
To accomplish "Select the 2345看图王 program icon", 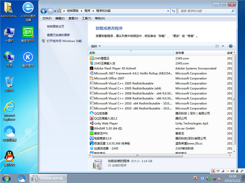I will click(x=91, y=58).
